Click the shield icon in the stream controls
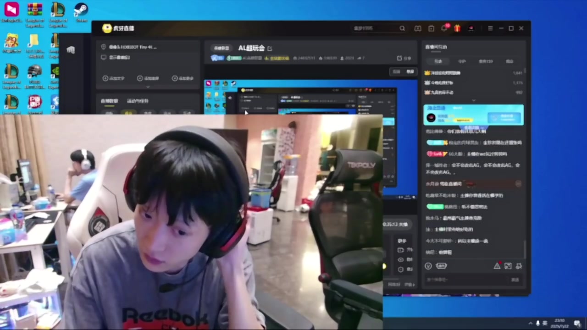 pos(401,269)
